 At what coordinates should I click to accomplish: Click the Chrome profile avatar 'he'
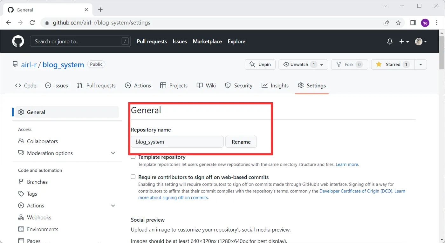coord(425,23)
